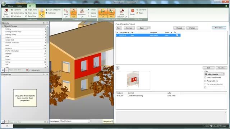Toggle the Speak Off button
This screenshot has height=129, width=230.
(66, 13)
